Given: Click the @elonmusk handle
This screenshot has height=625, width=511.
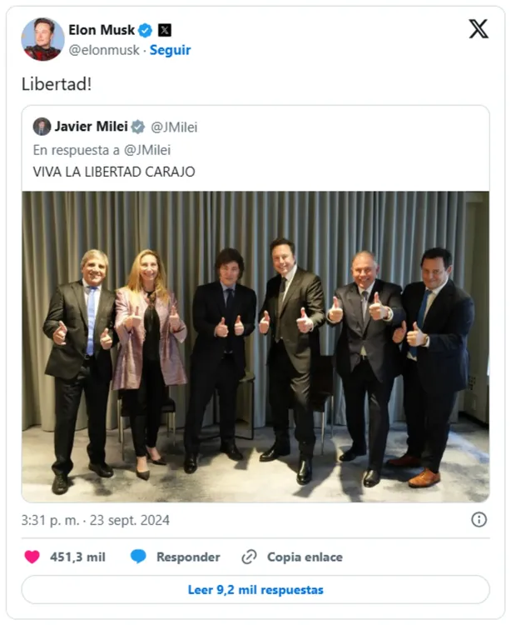Looking at the screenshot, I should 104,50.
